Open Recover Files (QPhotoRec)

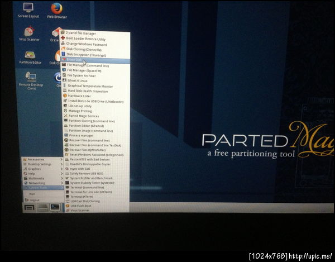[97, 150]
